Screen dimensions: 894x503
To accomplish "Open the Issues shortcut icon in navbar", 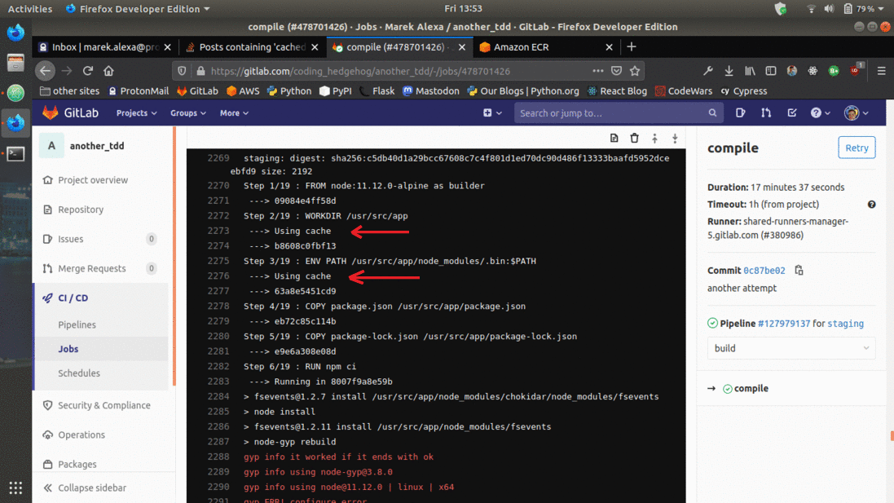I will pos(740,113).
